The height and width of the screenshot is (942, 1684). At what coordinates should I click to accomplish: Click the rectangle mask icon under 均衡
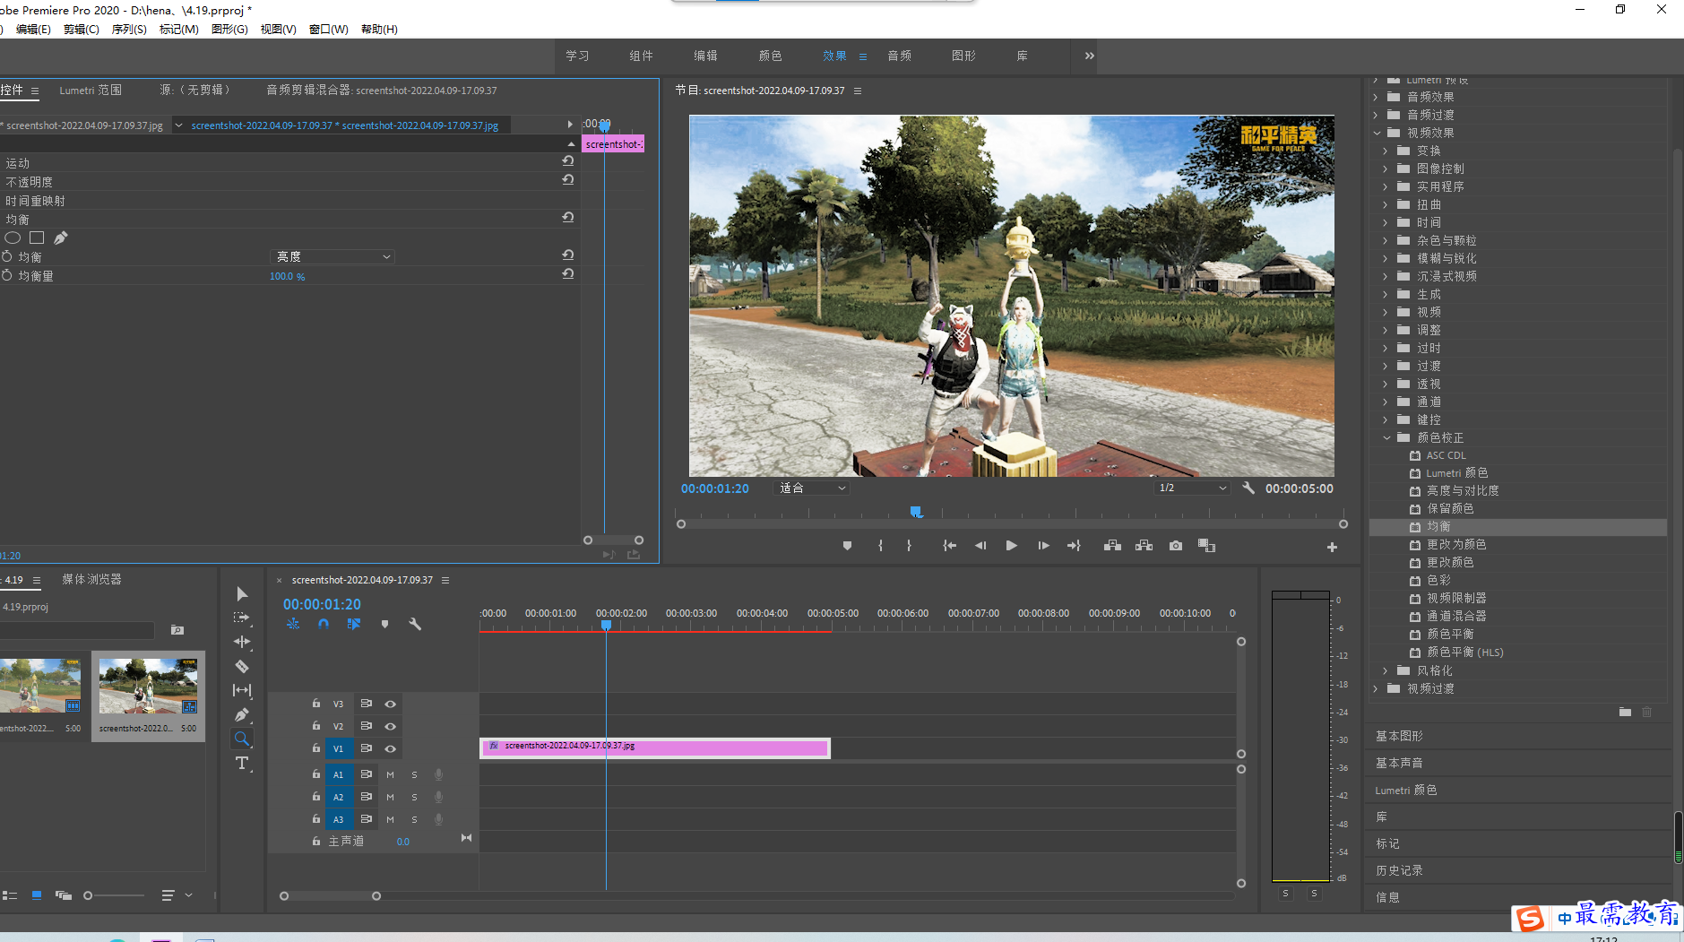(37, 238)
